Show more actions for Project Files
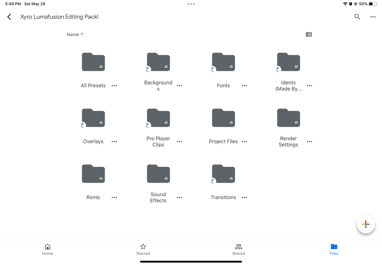This screenshot has height=265, width=382. (244, 142)
